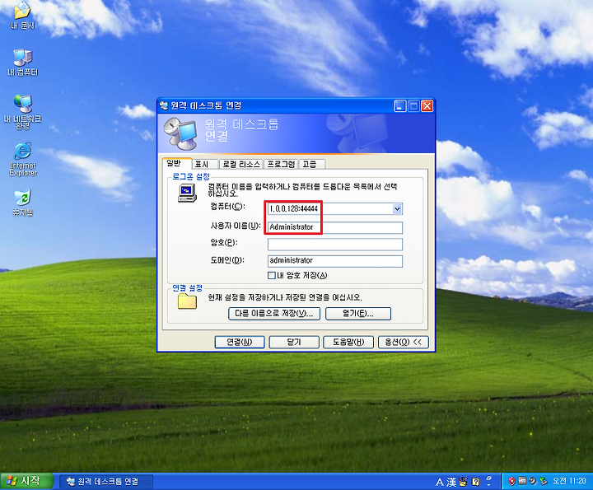Select the 내 컴퓨터 desktop icon

(x=23, y=62)
